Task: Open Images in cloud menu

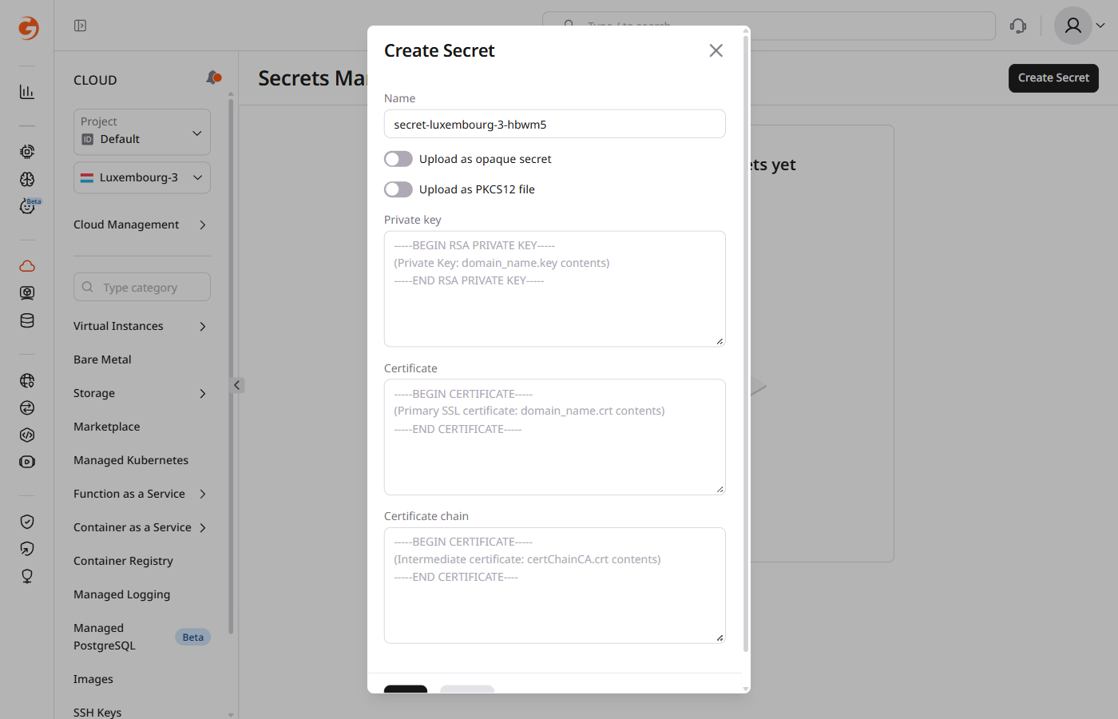Action: click(93, 679)
